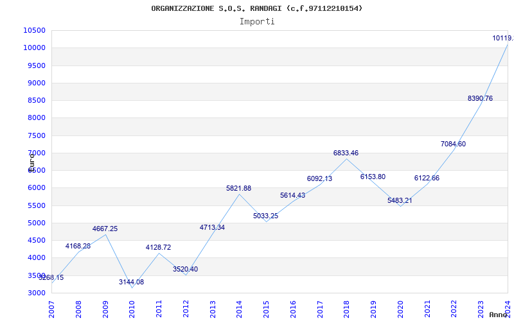The image size is (514, 321).
Task: Click the Anno x-axis title
Action: tap(500, 315)
